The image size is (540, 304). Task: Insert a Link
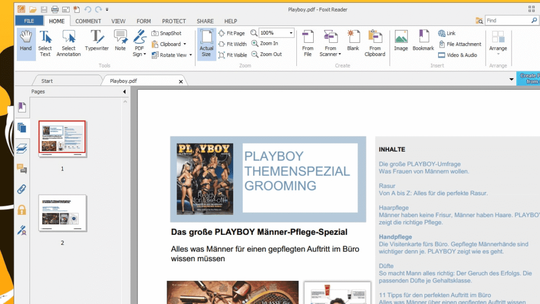(447, 33)
